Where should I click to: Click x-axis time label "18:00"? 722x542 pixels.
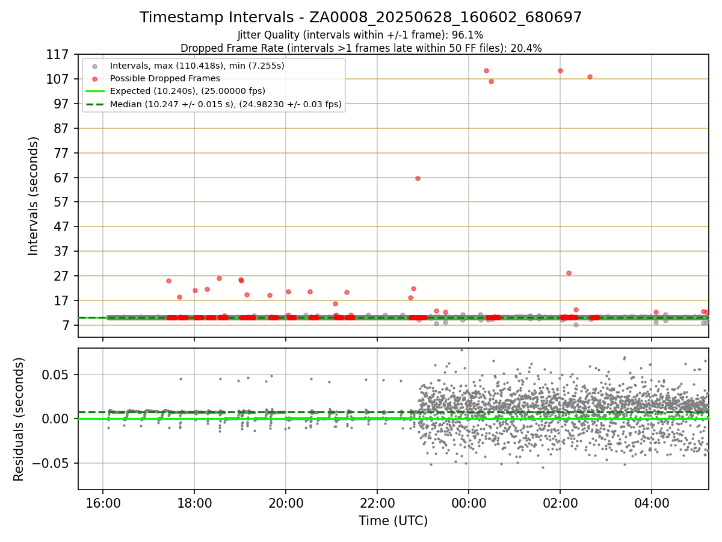(x=194, y=502)
